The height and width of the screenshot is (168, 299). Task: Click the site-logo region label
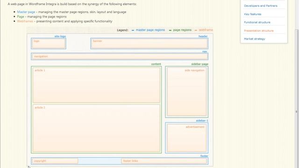coord(60,36)
